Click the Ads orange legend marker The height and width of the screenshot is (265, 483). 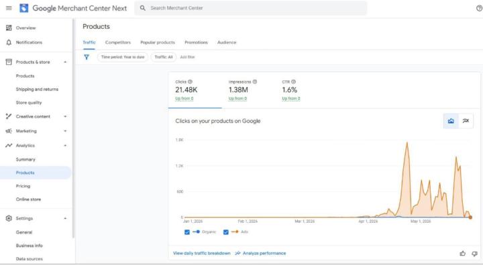[235, 232]
